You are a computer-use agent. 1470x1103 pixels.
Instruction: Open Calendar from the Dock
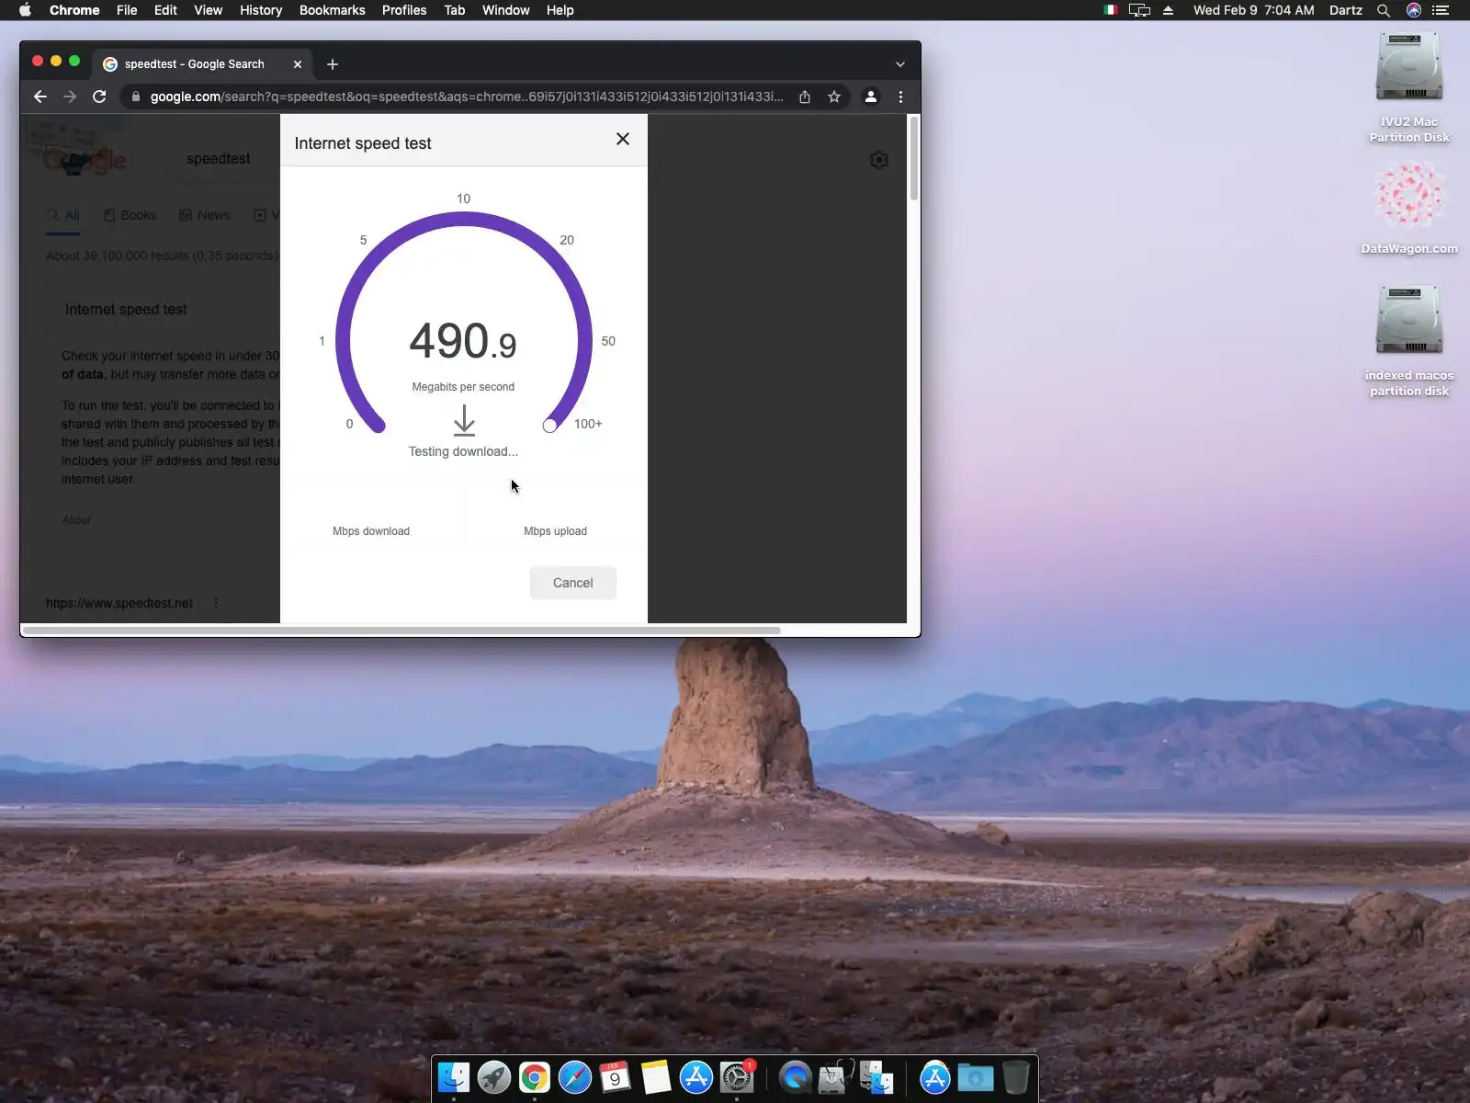pos(616,1076)
